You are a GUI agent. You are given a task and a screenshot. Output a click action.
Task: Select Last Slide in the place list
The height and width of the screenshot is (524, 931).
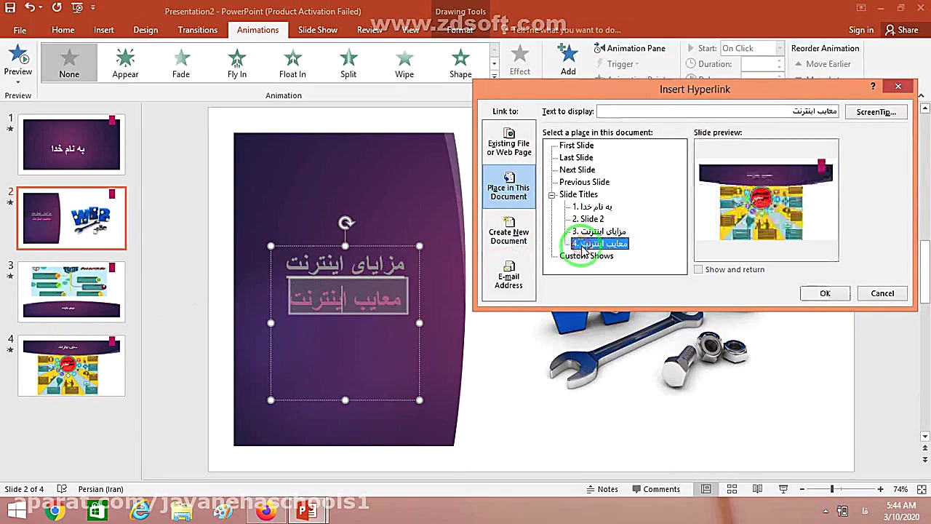click(x=576, y=158)
